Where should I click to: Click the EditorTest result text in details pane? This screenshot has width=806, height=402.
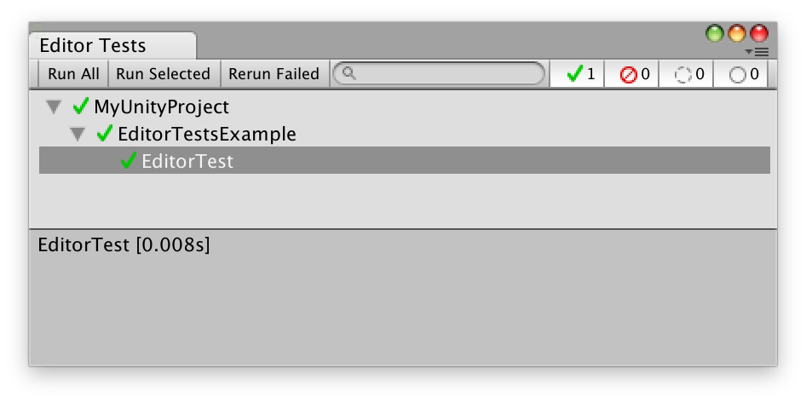124,245
